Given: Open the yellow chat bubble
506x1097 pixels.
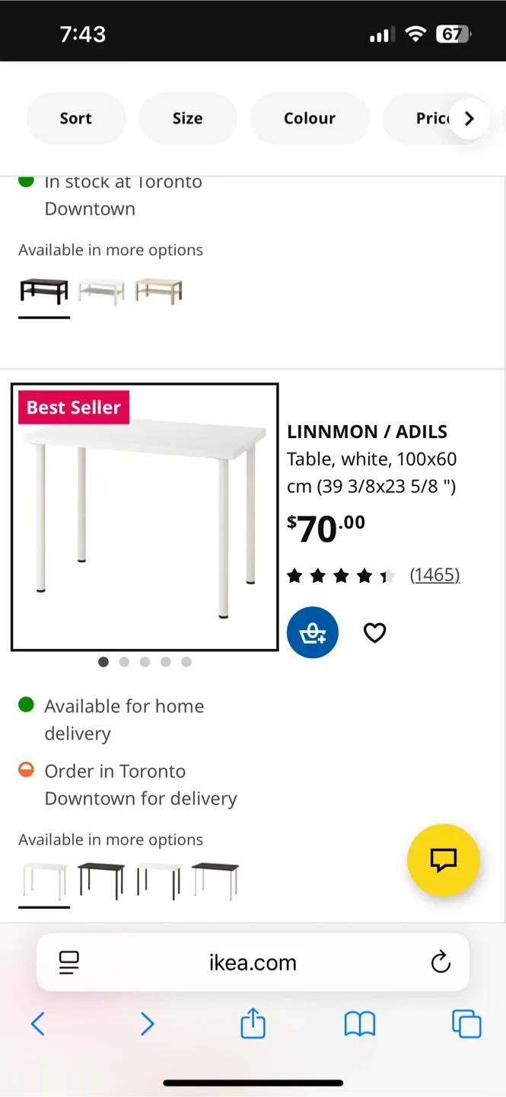Looking at the screenshot, I should [x=444, y=860].
